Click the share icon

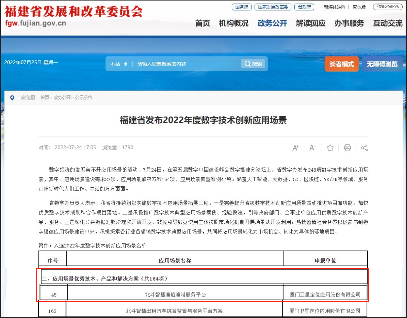pyautogui.click(x=364, y=148)
